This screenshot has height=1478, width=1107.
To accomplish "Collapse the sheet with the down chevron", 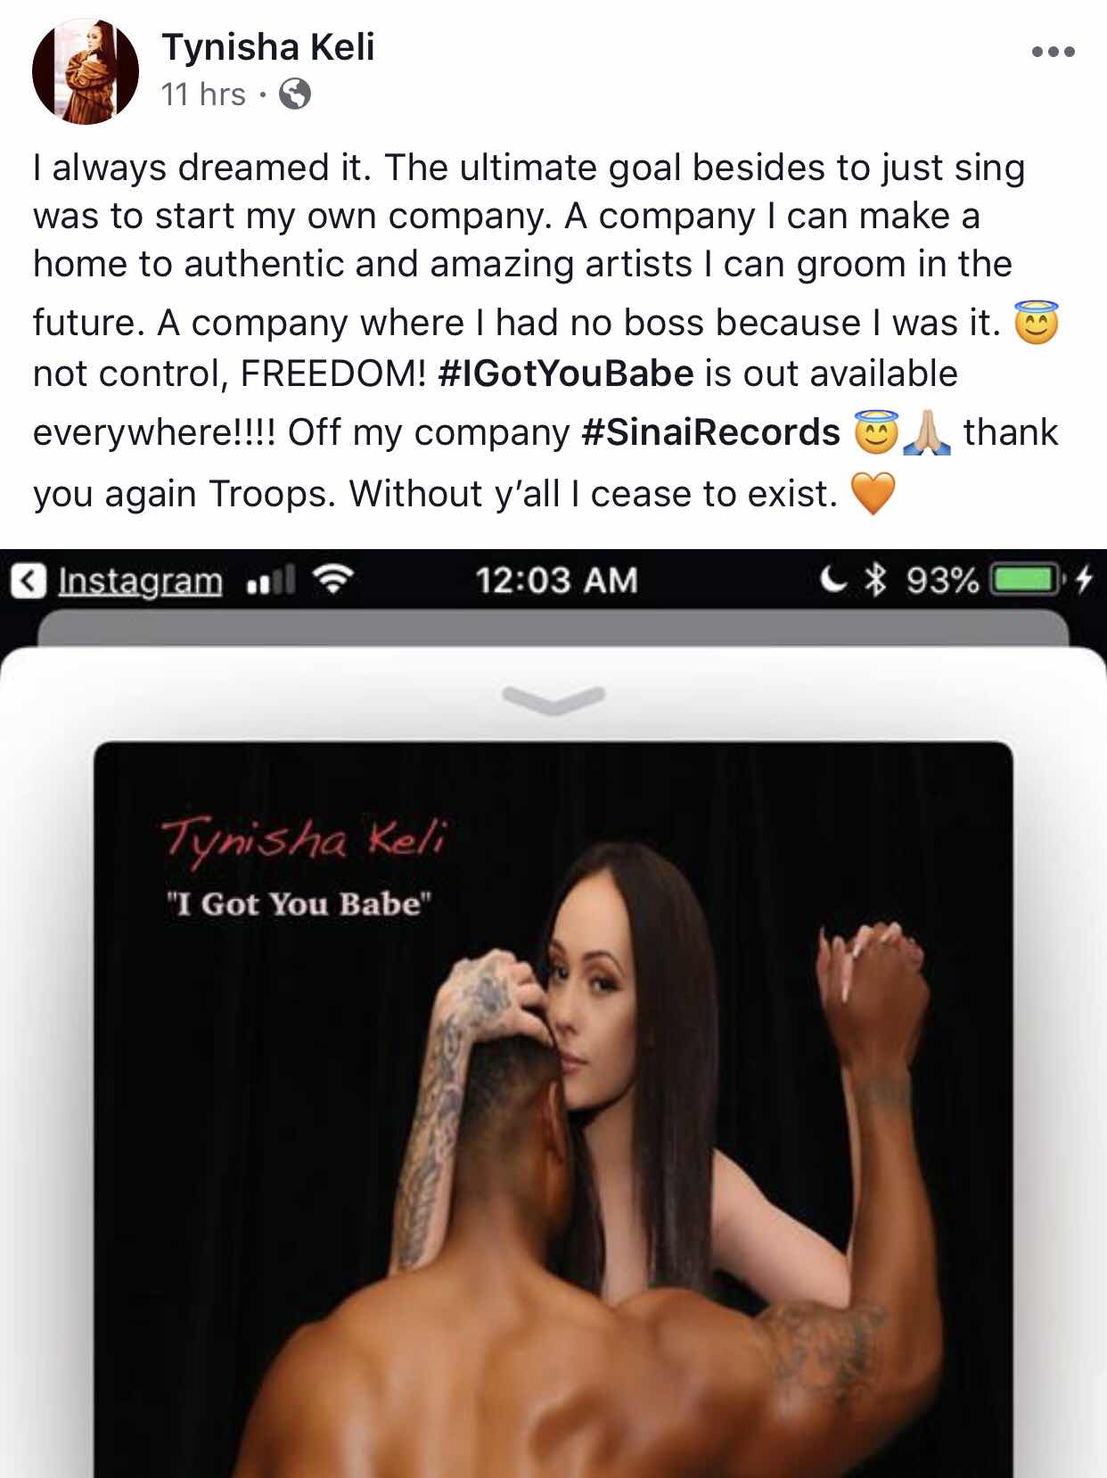I will tap(553, 700).
